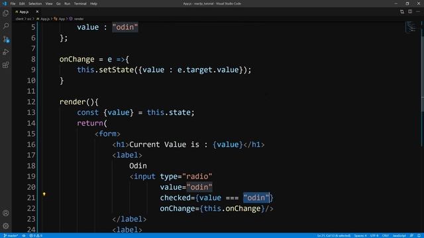The image size is (424, 238).
Task: Click the Open Changes icon in editor toolbar
Action: (x=402, y=12)
